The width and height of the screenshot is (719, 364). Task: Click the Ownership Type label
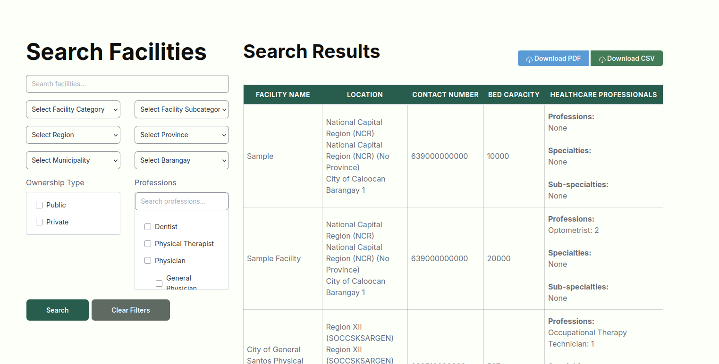(x=55, y=182)
